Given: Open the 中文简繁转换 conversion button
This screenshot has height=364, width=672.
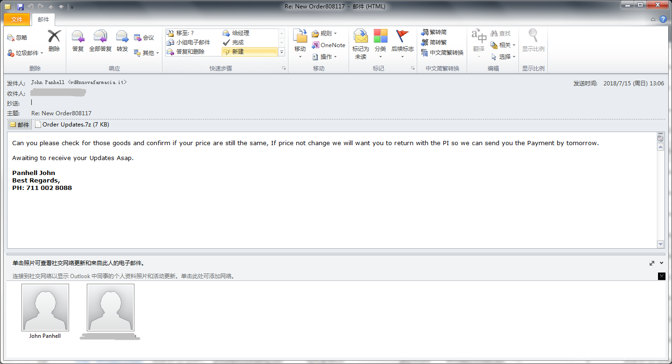Looking at the screenshot, I should click(x=442, y=53).
